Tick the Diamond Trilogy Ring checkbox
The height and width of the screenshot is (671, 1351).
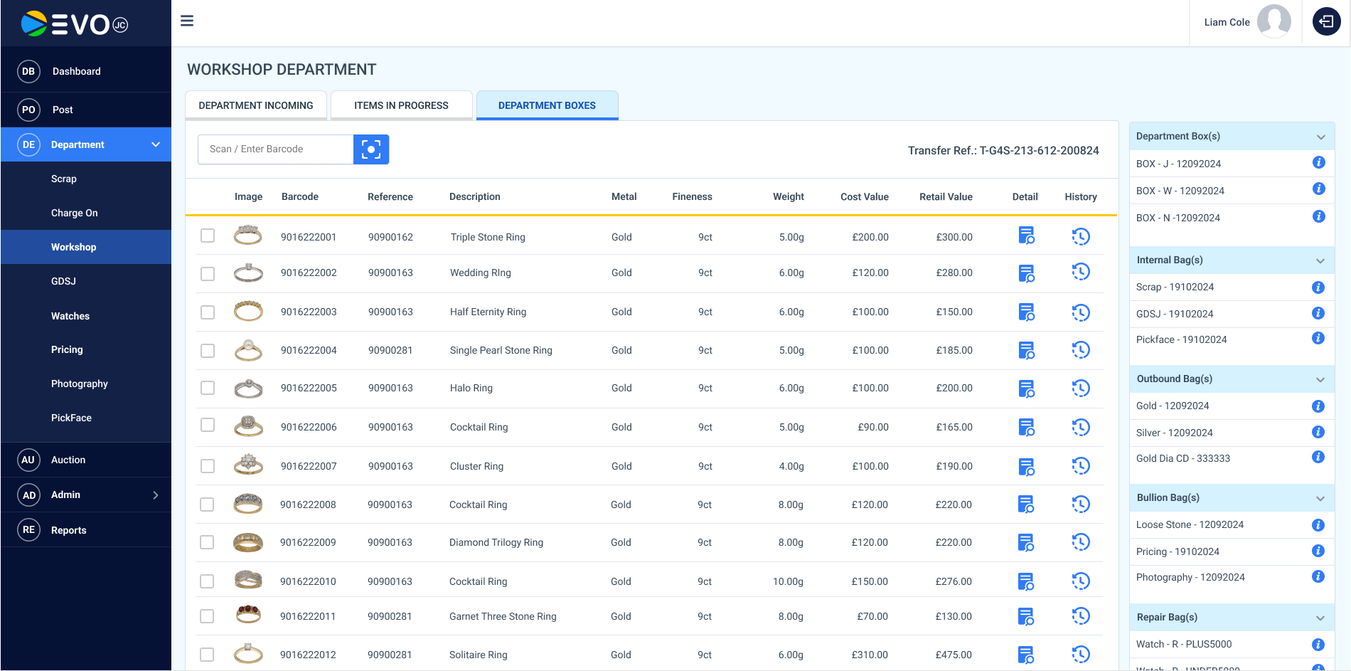click(x=207, y=542)
